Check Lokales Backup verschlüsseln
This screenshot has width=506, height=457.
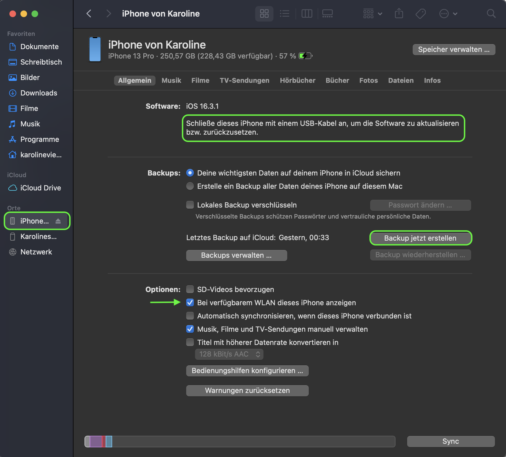pyautogui.click(x=190, y=205)
